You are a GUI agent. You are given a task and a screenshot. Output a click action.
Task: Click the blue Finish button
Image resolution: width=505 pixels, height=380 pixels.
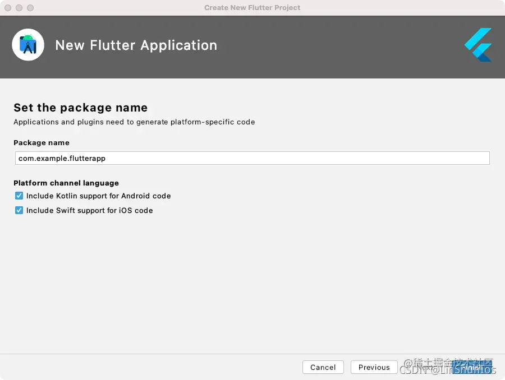472,367
